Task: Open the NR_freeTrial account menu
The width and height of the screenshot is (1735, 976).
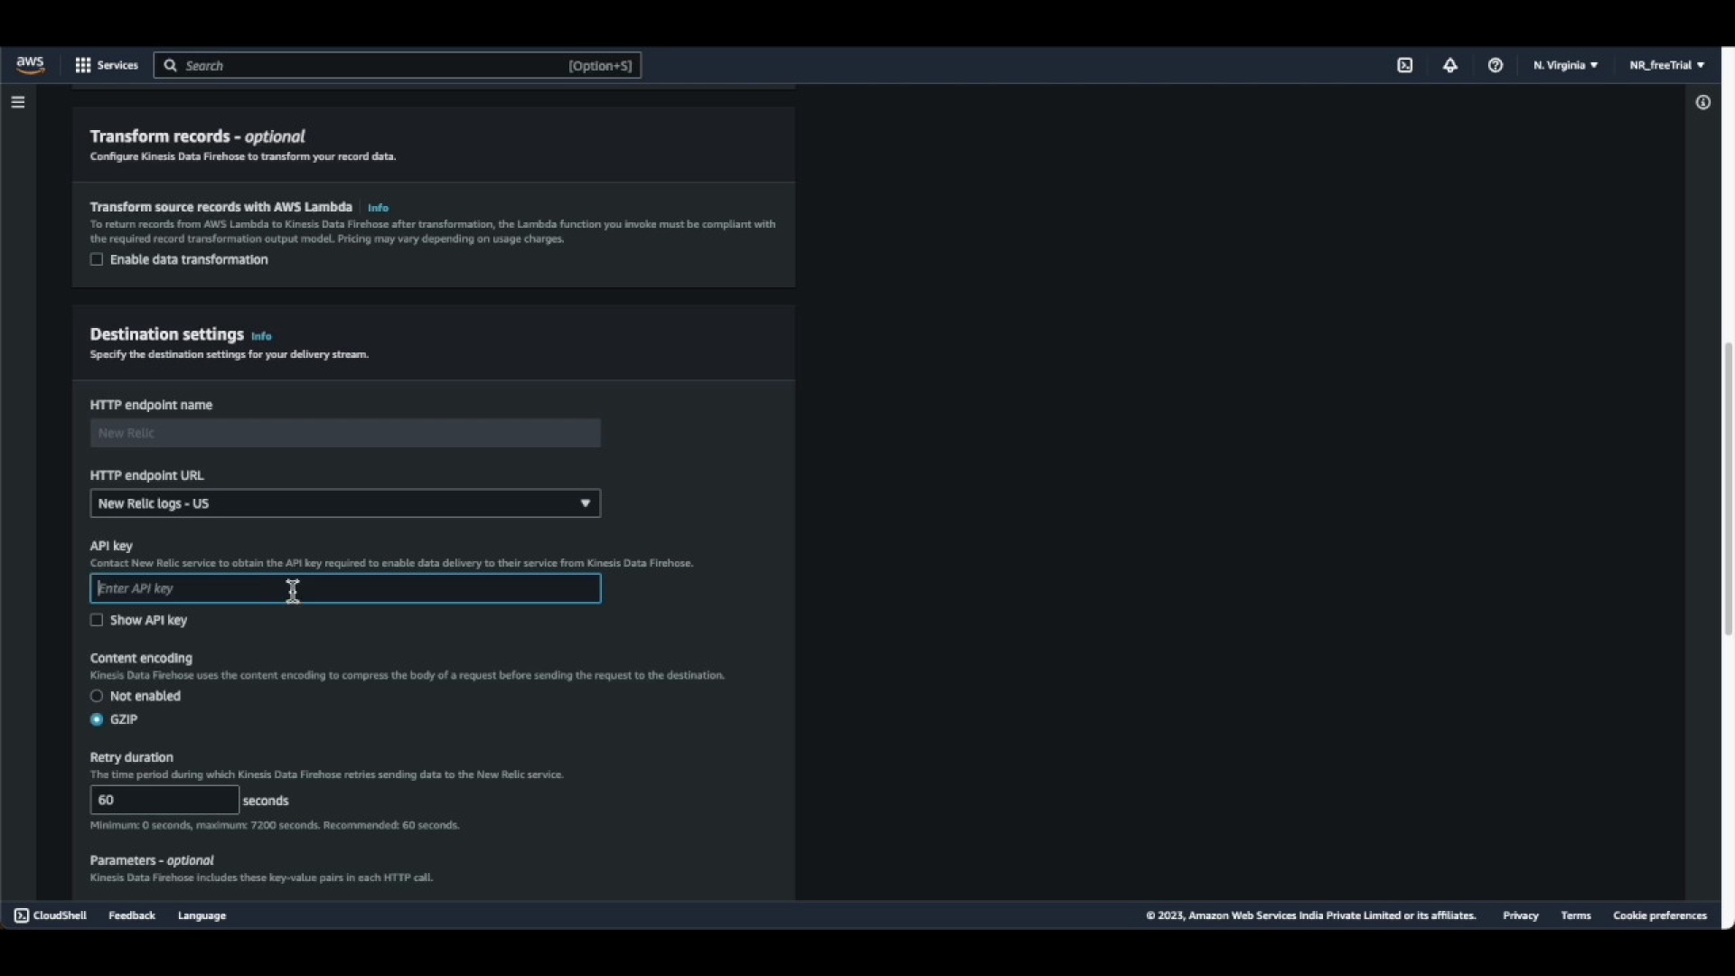Action: 1666,65
